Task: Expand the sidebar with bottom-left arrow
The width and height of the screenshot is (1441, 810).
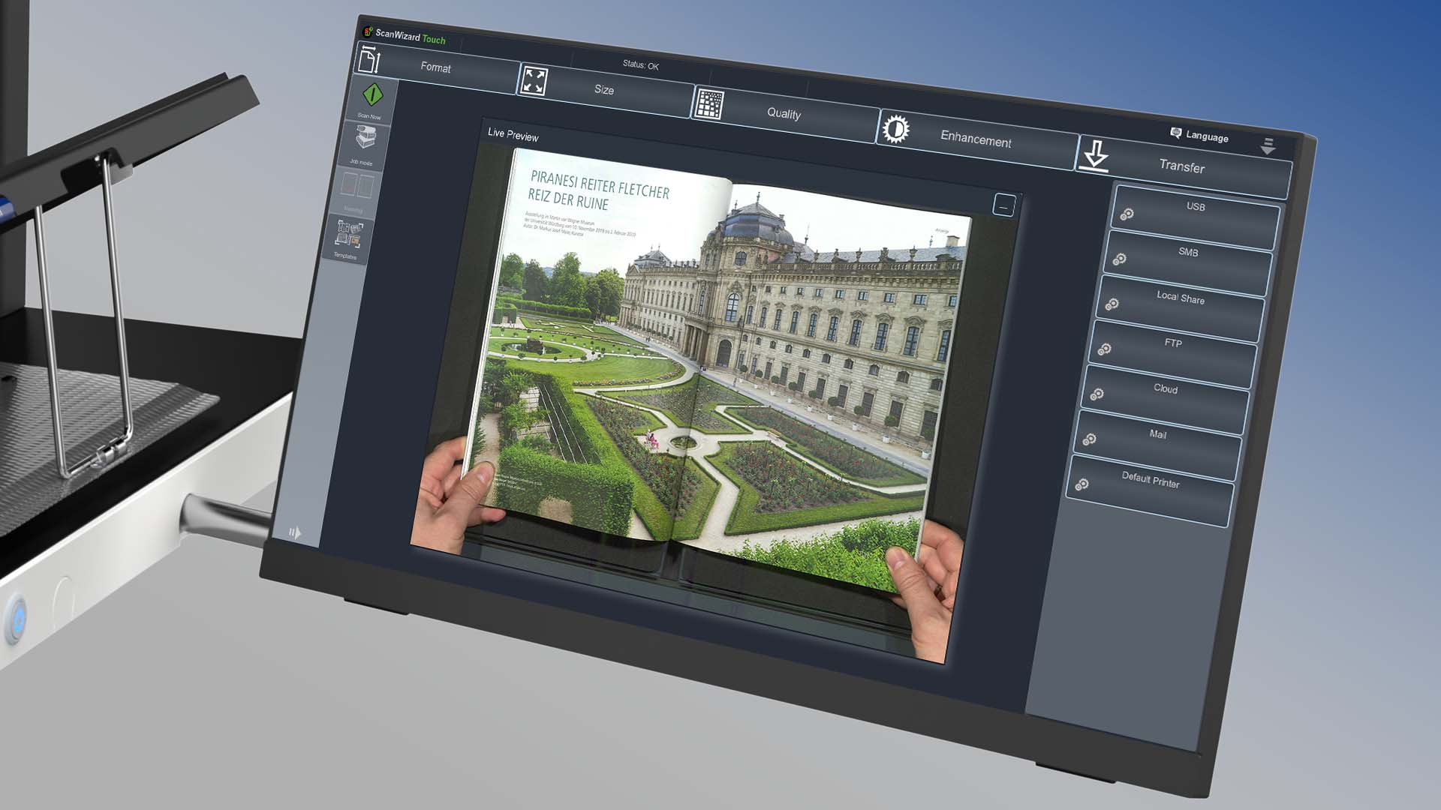Action: (x=295, y=532)
